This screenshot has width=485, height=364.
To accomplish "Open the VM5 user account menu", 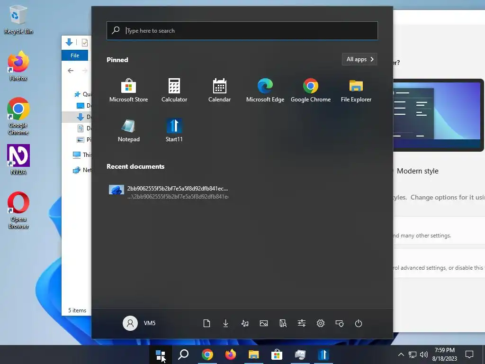I will pyautogui.click(x=139, y=323).
